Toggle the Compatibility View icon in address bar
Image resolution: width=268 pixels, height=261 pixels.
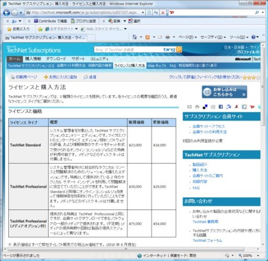pos(149,12)
